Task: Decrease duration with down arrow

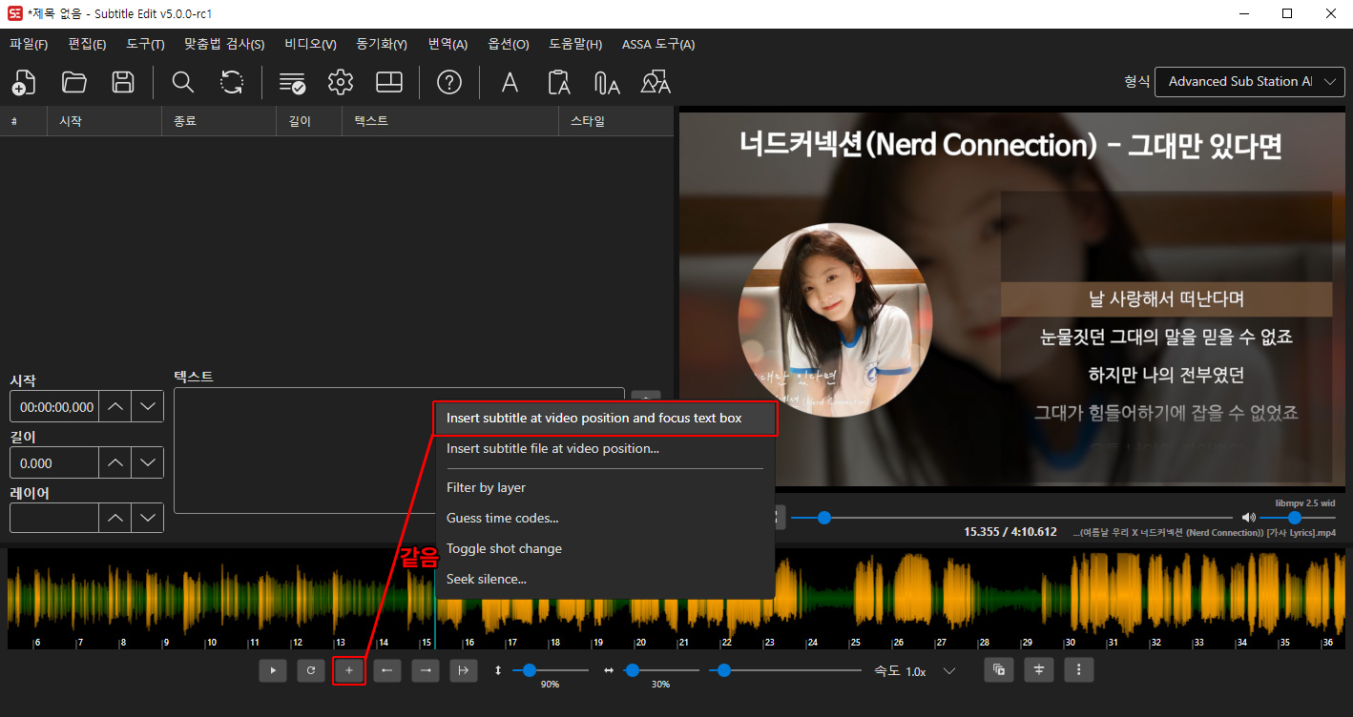Action: pyautogui.click(x=147, y=462)
